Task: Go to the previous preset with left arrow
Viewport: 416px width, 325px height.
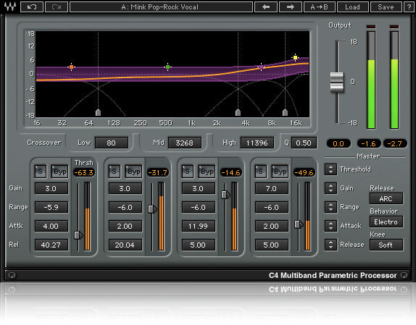Action: click(x=266, y=7)
